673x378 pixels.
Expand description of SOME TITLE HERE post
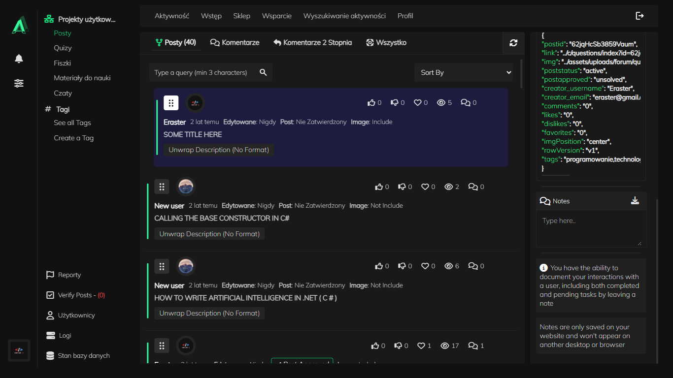219,150
